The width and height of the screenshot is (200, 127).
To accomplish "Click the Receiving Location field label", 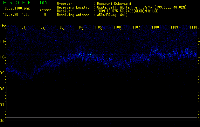I will (74, 7).
